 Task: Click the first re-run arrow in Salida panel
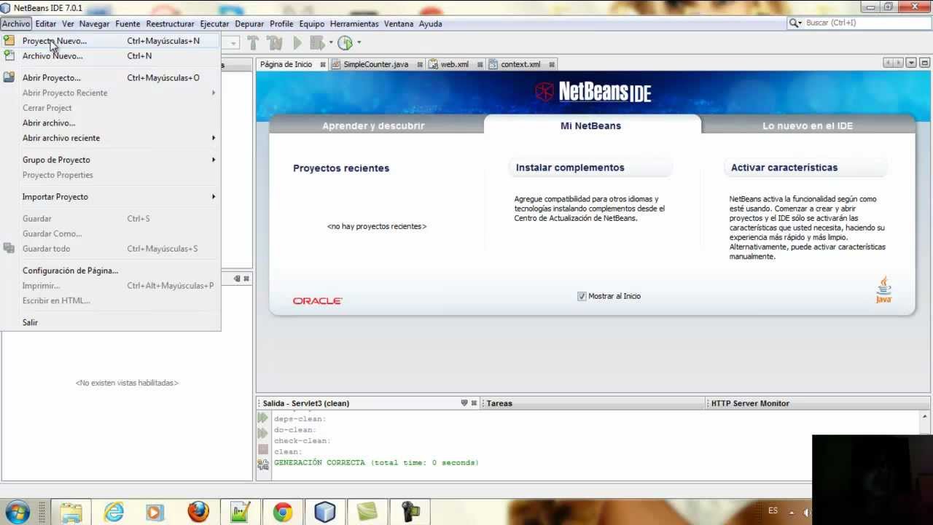point(263,419)
